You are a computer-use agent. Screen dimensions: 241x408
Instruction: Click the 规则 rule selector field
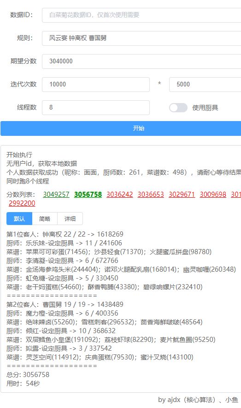tap(141, 38)
